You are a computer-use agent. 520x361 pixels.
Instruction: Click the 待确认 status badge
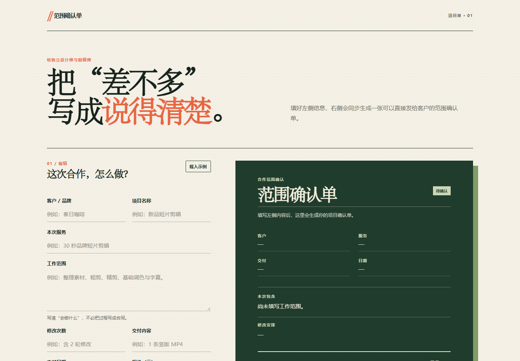coord(442,191)
